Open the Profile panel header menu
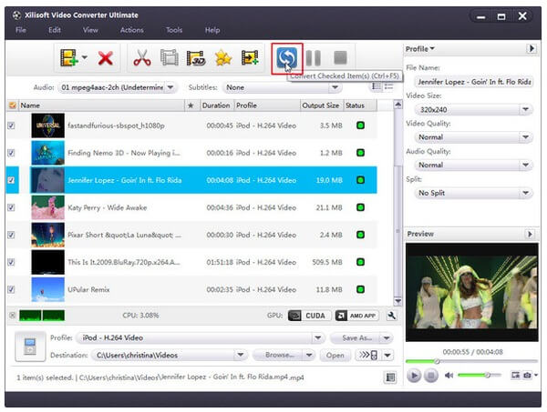 tap(420, 49)
